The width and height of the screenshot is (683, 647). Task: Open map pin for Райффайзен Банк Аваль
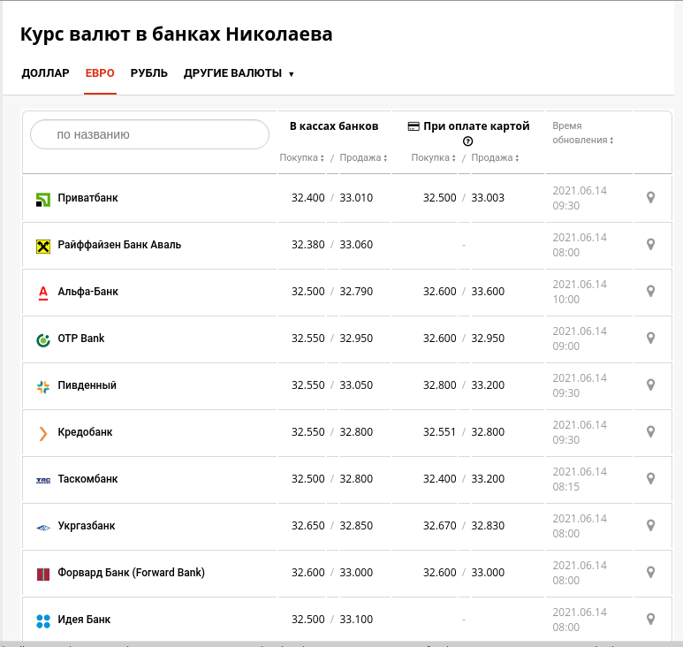(x=650, y=245)
